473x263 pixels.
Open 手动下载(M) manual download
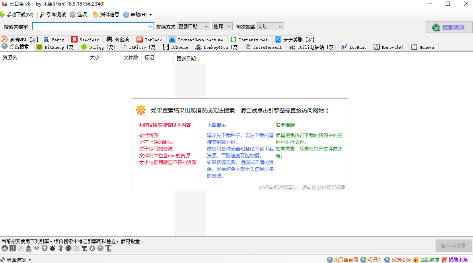pyautogui.click(x=17, y=14)
